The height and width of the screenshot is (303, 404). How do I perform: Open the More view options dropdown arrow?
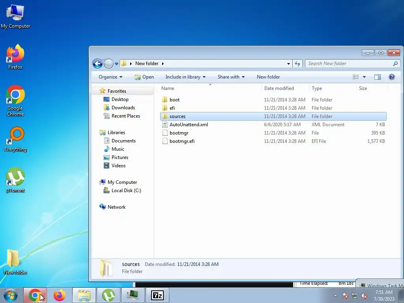(364, 77)
